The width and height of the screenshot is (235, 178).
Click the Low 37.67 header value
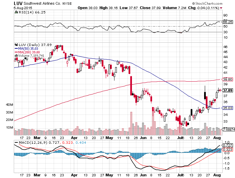(x=129, y=8)
